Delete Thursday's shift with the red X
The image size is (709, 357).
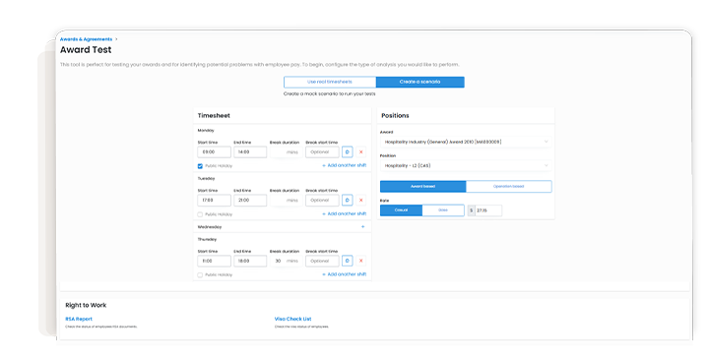360,261
